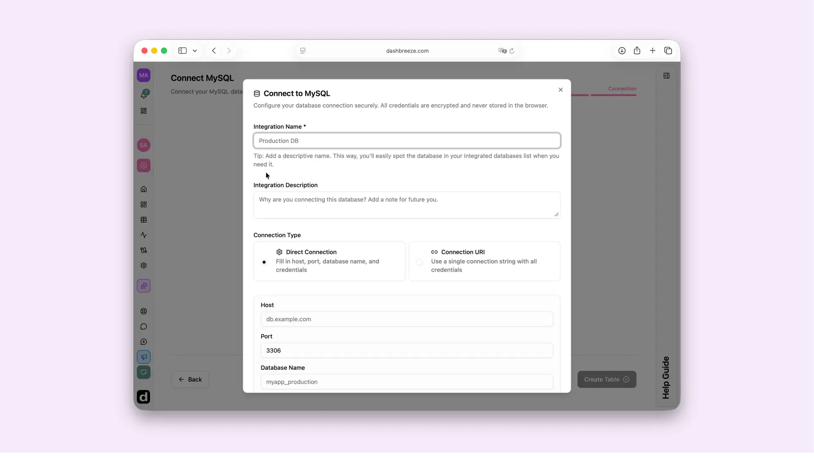The width and height of the screenshot is (814, 458).
Task: Open the MA workspace avatar
Action: click(x=144, y=75)
